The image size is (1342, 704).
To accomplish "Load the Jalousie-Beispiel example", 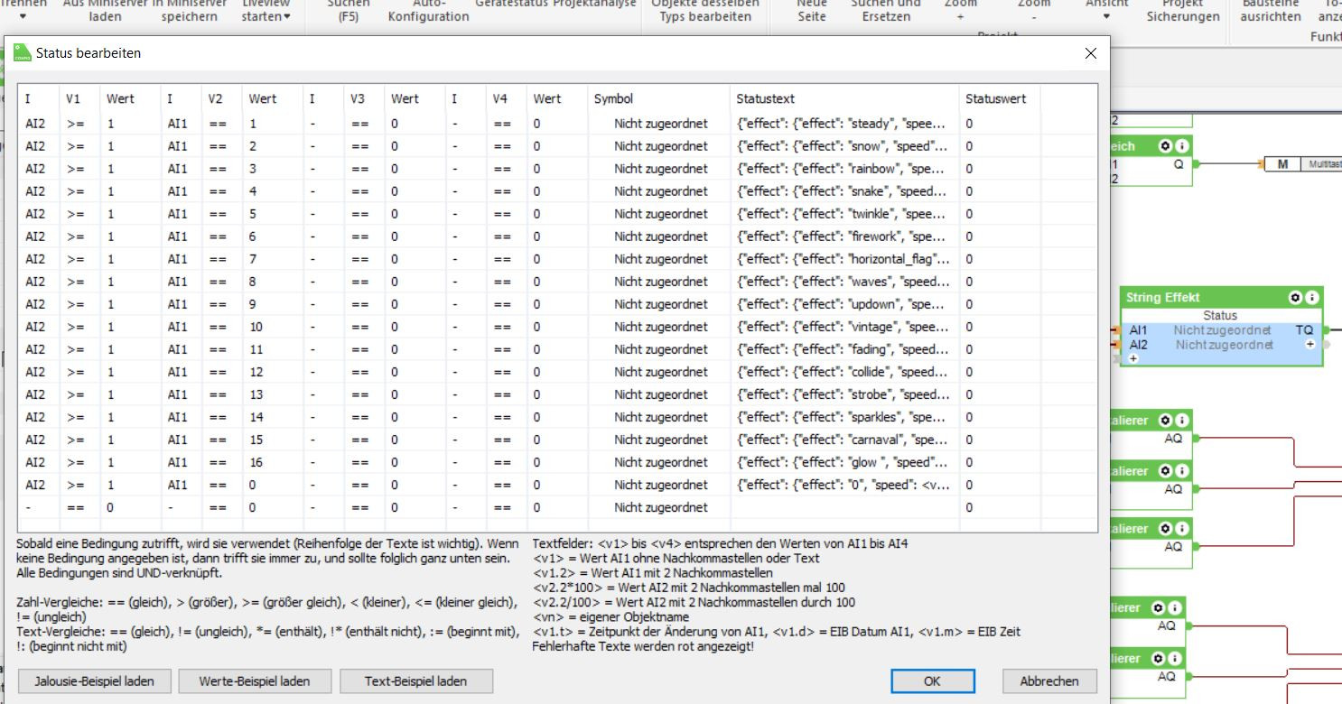I will [94, 681].
